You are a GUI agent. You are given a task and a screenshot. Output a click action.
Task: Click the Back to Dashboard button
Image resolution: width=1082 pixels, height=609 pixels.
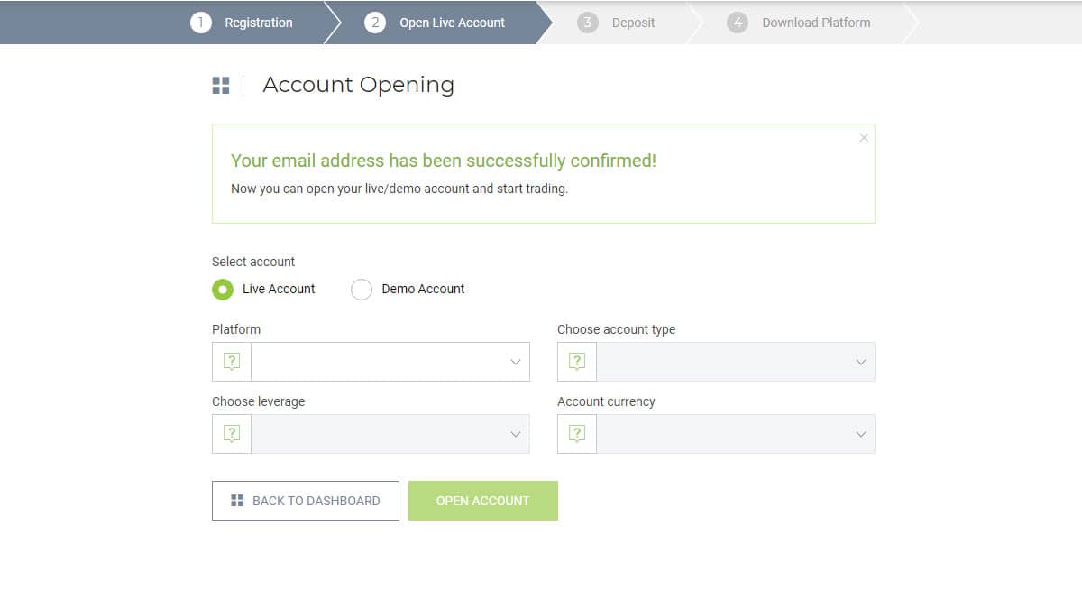pyautogui.click(x=306, y=501)
